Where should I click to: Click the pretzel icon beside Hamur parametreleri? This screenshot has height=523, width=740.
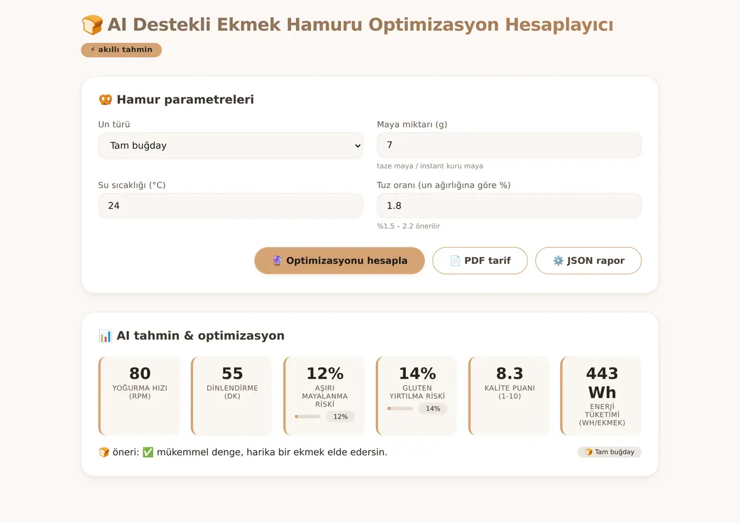(105, 100)
